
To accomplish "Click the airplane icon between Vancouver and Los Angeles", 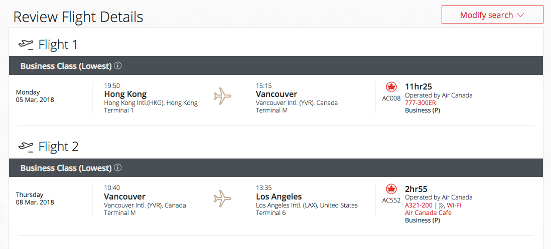I will [223, 198].
